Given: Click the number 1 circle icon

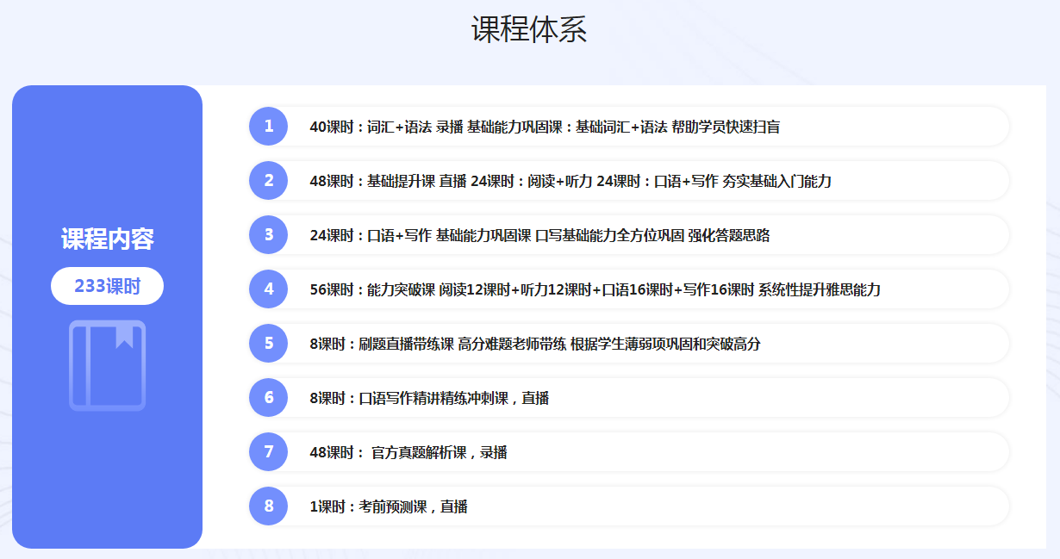Looking at the screenshot, I should 268,127.
